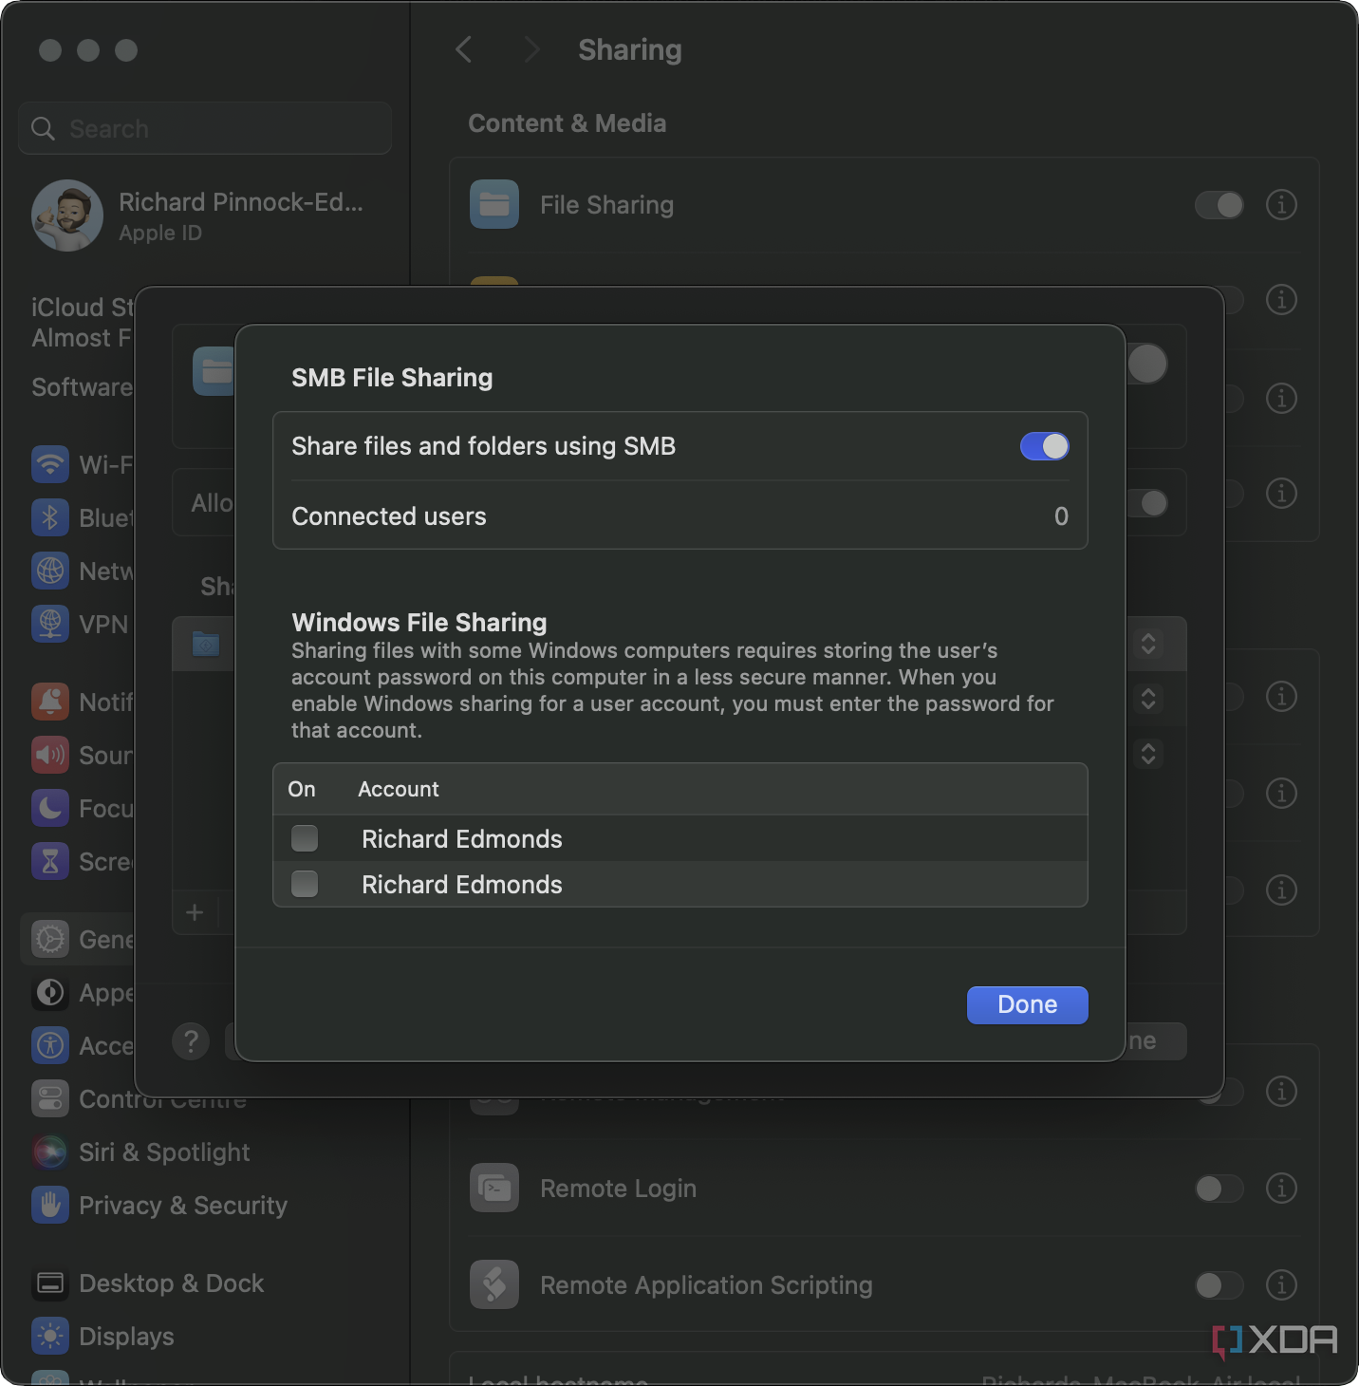Open Notifications settings in sidebar

[x=80, y=702]
